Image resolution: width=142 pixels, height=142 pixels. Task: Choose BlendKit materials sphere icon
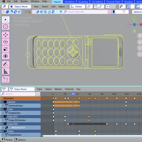tap(38, 12)
